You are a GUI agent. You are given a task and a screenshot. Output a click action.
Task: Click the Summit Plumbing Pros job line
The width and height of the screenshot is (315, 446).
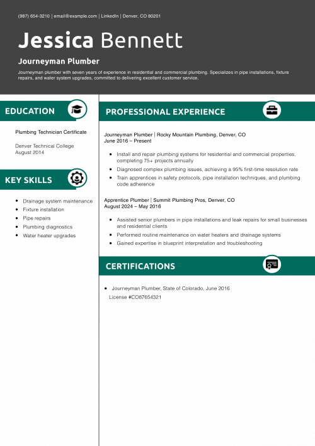169,200
